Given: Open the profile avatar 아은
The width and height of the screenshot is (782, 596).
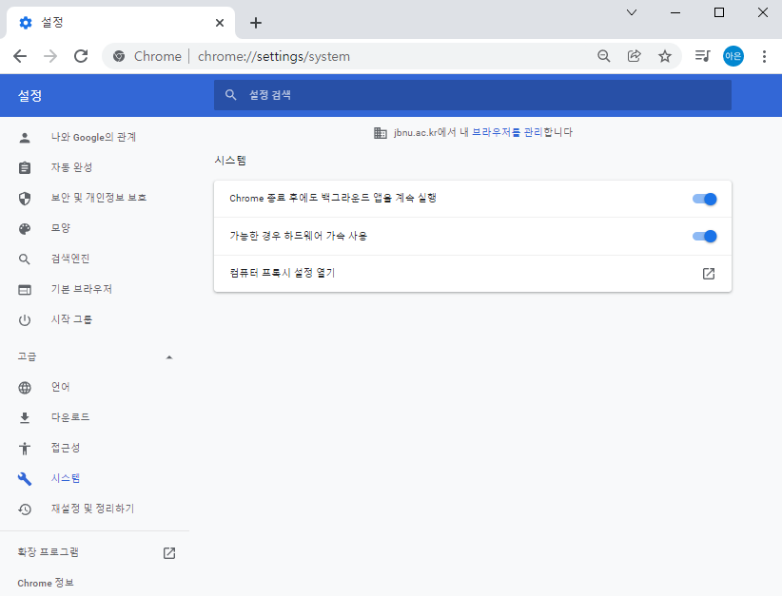Looking at the screenshot, I should coord(733,56).
